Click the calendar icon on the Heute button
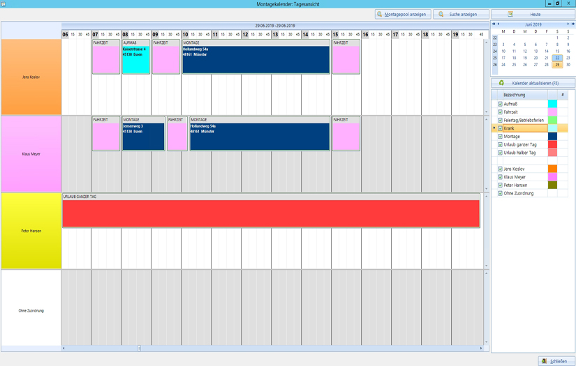The width and height of the screenshot is (576, 366). coord(510,14)
